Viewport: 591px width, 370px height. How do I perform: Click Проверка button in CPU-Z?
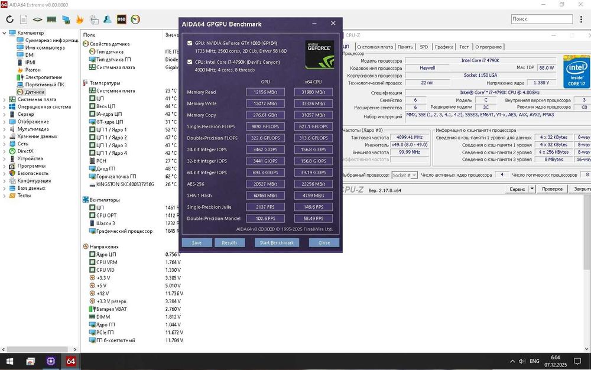(x=552, y=189)
